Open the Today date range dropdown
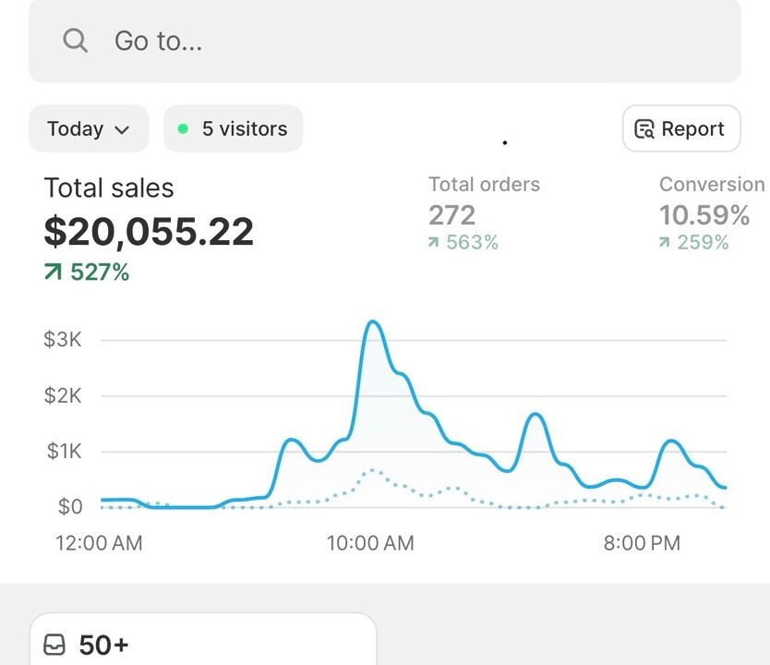The height and width of the screenshot is (665, 770). pyautogui.click(x=89, y=128)
